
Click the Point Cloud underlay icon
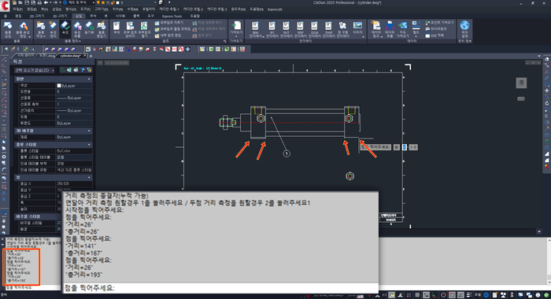point(342,30)
